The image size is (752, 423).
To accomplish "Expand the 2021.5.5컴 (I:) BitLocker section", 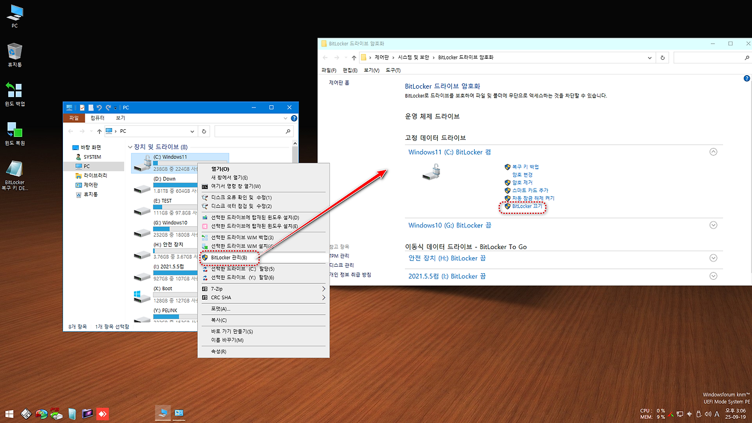I will [713, 276].
